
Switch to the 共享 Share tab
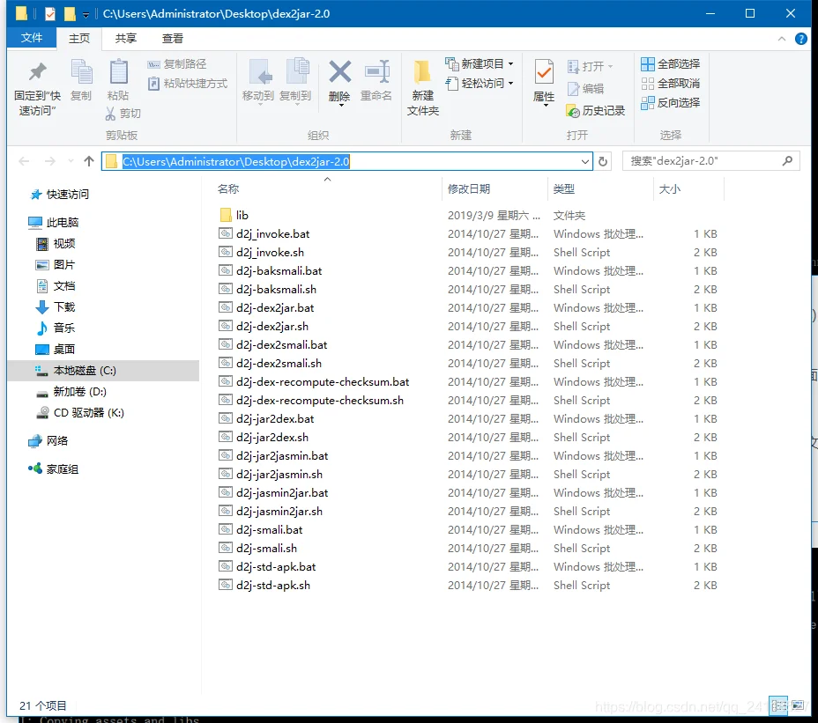[x=126, y=38]
